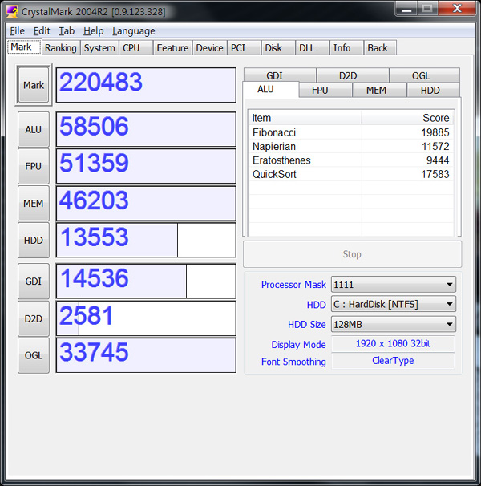Select the Fibonacci row
The height and width of the screenshot is (486, 481).
pyautogui.click(x=351, y=132)
